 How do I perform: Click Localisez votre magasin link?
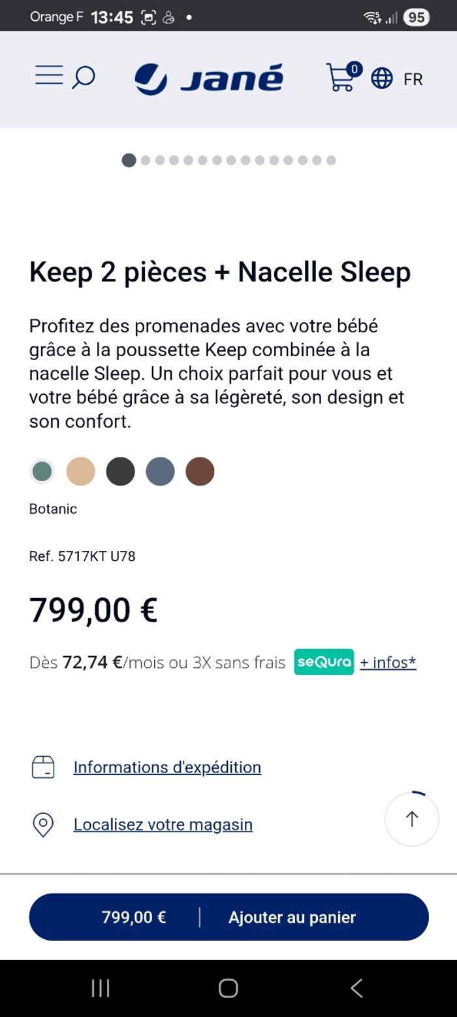(x=163, y=824)
